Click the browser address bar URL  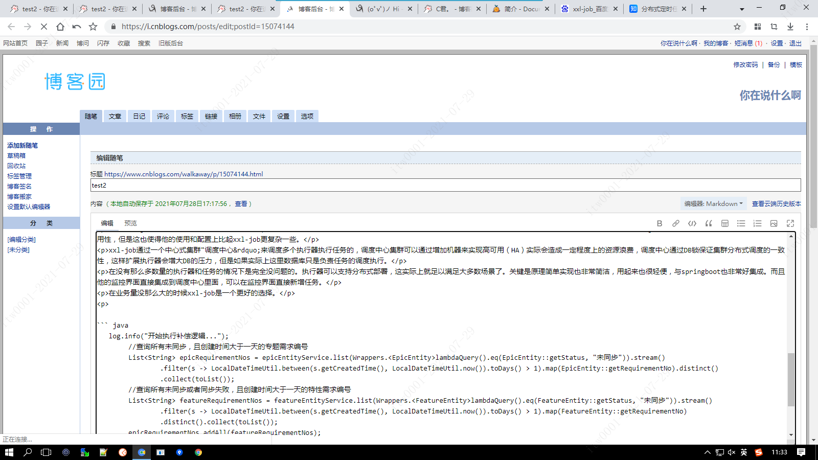coord(208,27)
